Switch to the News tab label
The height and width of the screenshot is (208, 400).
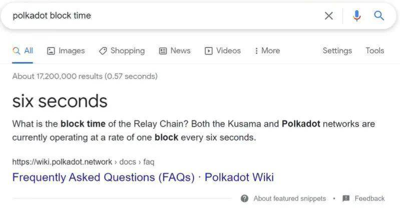[x=180, y=51]
